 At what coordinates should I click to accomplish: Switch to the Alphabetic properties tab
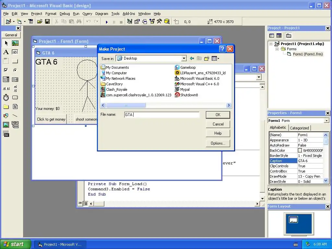(x=278, y=127)
